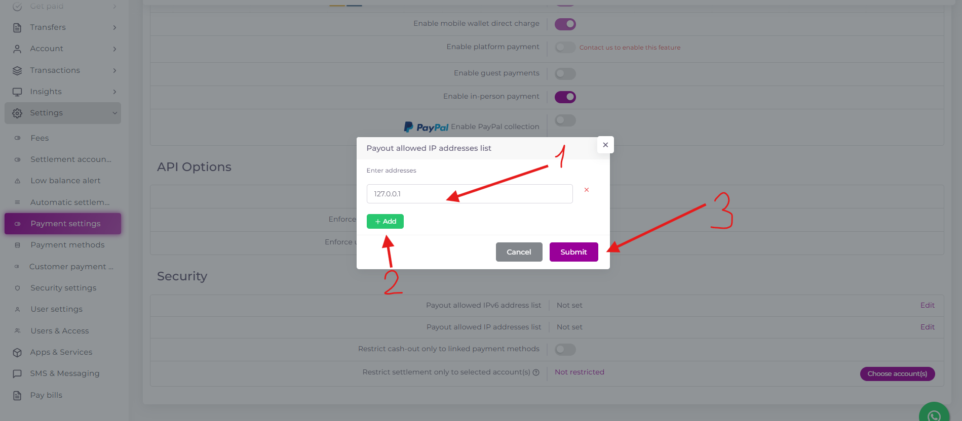Submit the allowed IP addresses list
This screenshot has width=962, height=421.
[x=573, y=252]
